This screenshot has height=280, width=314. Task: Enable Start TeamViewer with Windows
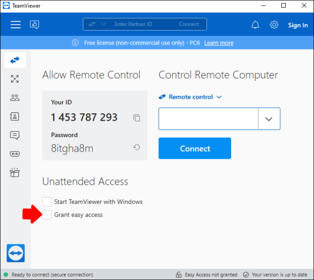(x=47, y=202)
